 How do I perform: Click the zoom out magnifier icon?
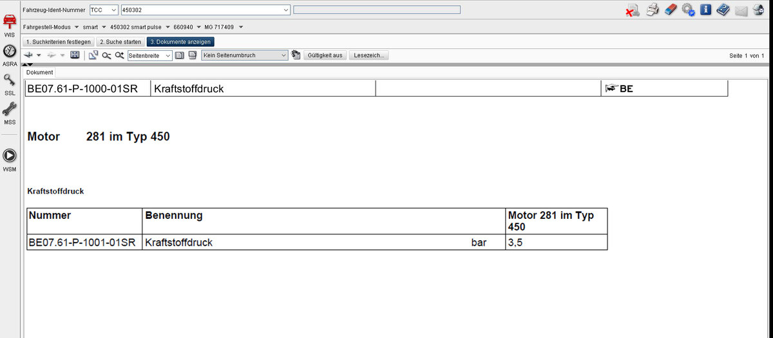click(x=106, y=55)
